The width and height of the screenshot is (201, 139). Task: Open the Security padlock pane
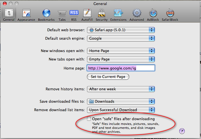click(x=102, y=15)
